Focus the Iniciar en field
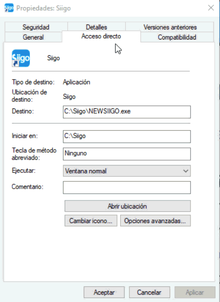Viewport: 220px width, 302px height. 127,137
